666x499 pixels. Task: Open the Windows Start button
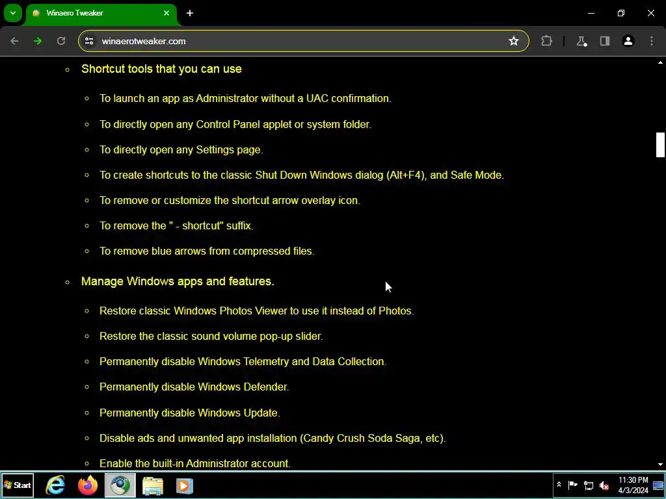click(18, 485)
